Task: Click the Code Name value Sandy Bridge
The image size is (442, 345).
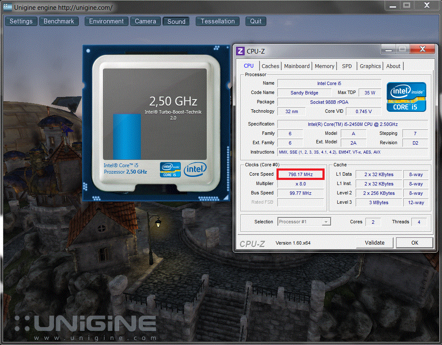Action: tap(304, 93)
